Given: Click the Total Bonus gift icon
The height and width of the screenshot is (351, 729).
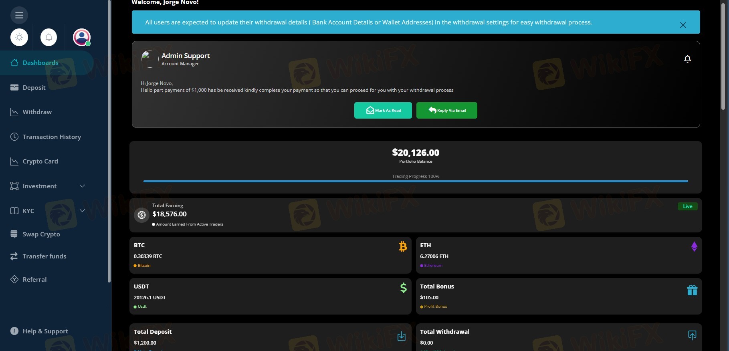Looking at the screenshot, I should click(x=692, y=290).
